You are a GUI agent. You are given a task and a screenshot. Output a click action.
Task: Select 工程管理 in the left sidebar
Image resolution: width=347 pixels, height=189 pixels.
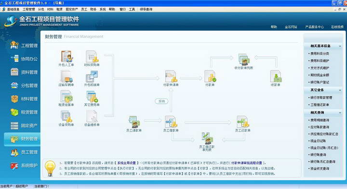click(24, 46)
